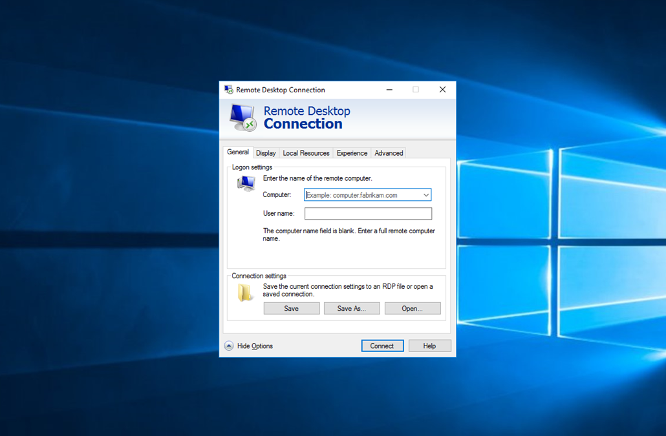Expand the Computer dropdown arrow
Image resolution: width=666 pixels, height=436 pixels.
point(426,195)
